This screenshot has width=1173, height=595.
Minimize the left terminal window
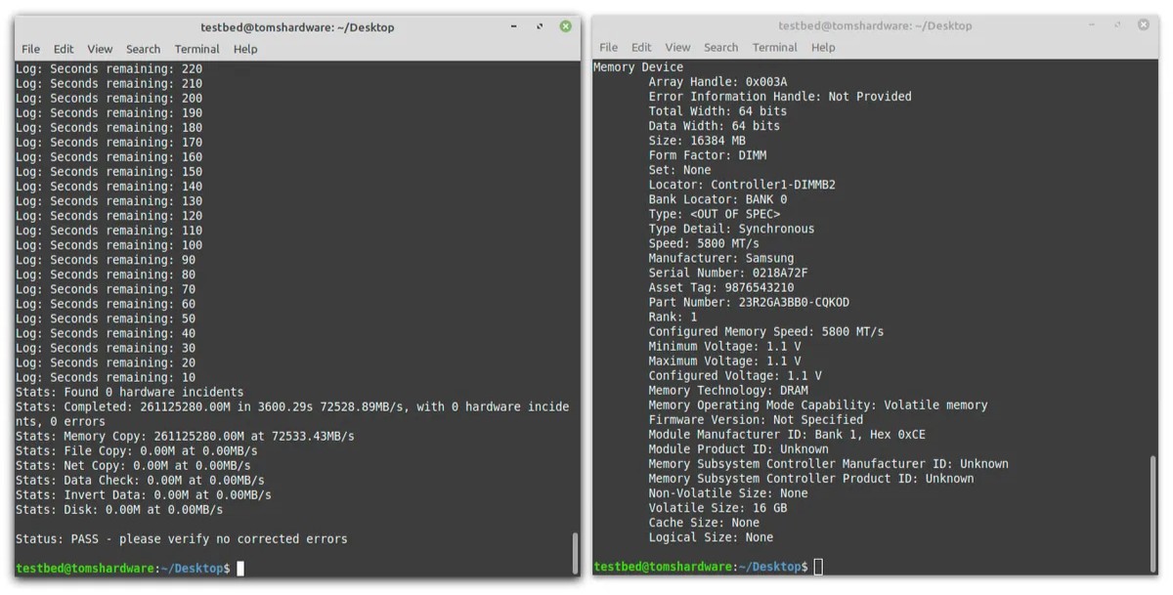[514, 26]
